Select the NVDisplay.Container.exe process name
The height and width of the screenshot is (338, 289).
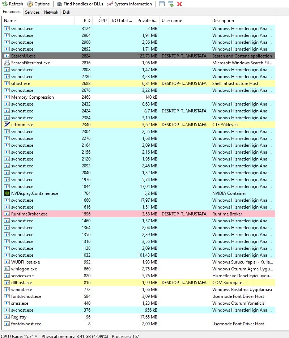(35, 193)
